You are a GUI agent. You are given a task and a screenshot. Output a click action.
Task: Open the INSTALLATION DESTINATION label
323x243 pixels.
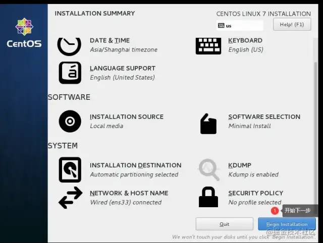click(136, 165)
